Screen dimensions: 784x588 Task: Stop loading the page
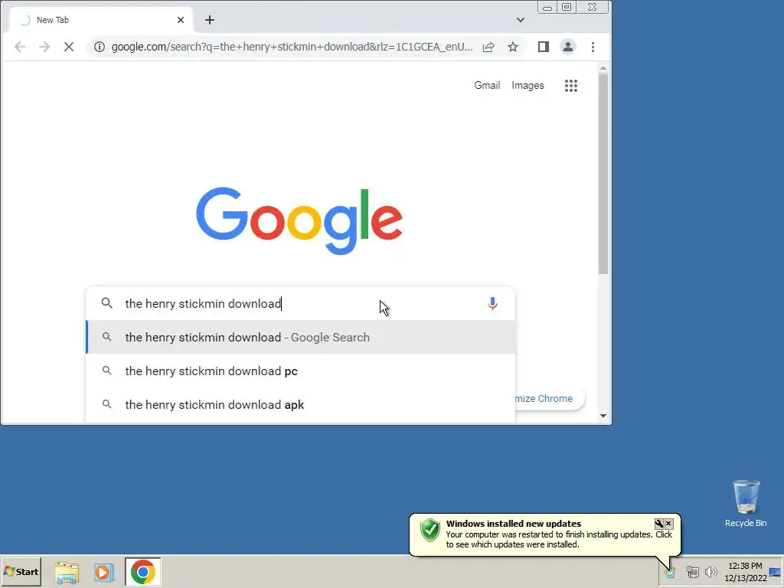pos(69,47)
